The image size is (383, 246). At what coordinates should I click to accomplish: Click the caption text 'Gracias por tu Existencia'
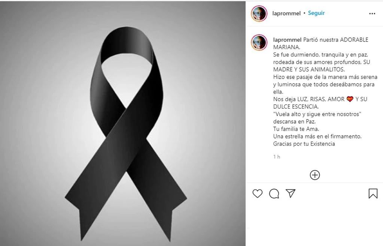304,144
